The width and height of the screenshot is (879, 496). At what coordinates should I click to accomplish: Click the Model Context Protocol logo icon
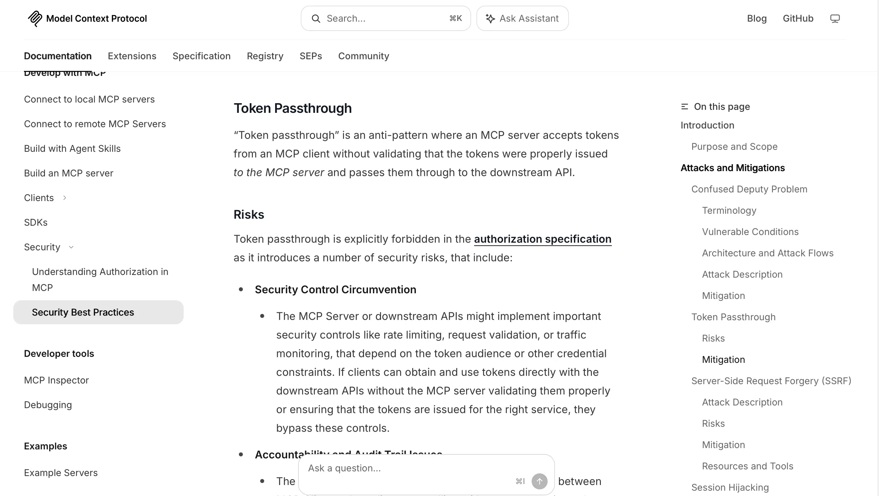[35, 18]
